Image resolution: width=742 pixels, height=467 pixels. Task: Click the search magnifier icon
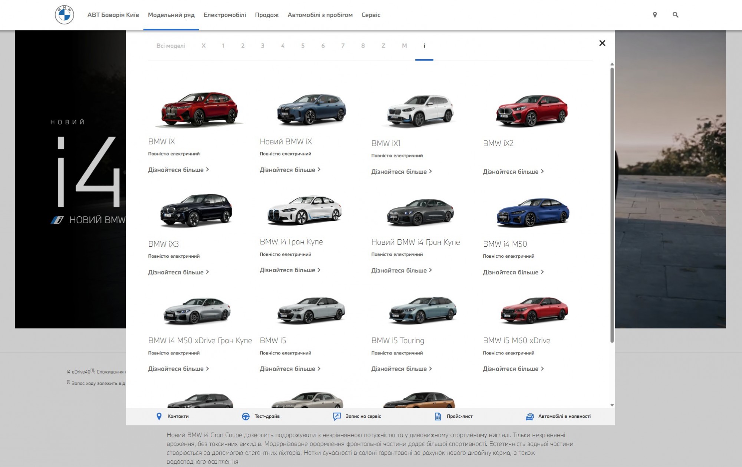coord(675,15)
